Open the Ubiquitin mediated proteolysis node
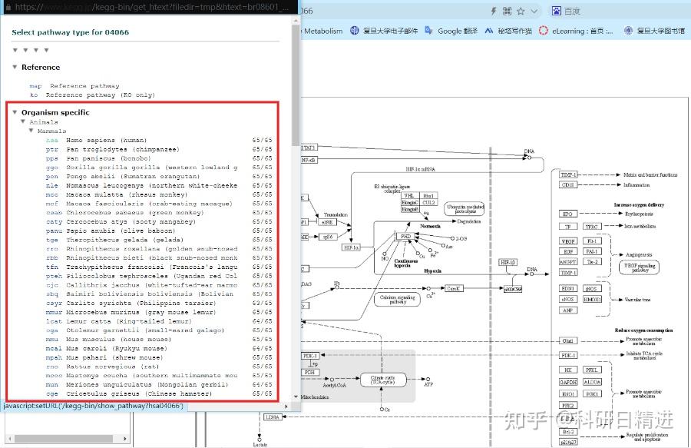Image resolution: width=691 pixels, height=448 pixels. [x=465, y=208]
